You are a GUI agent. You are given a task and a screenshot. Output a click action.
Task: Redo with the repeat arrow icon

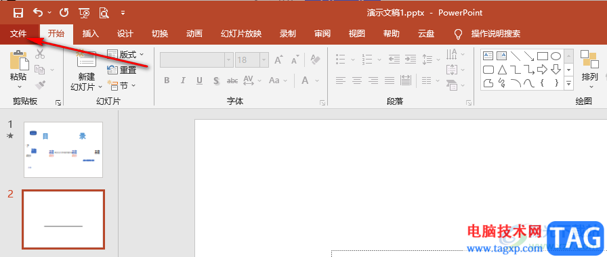tap(64, 13)
